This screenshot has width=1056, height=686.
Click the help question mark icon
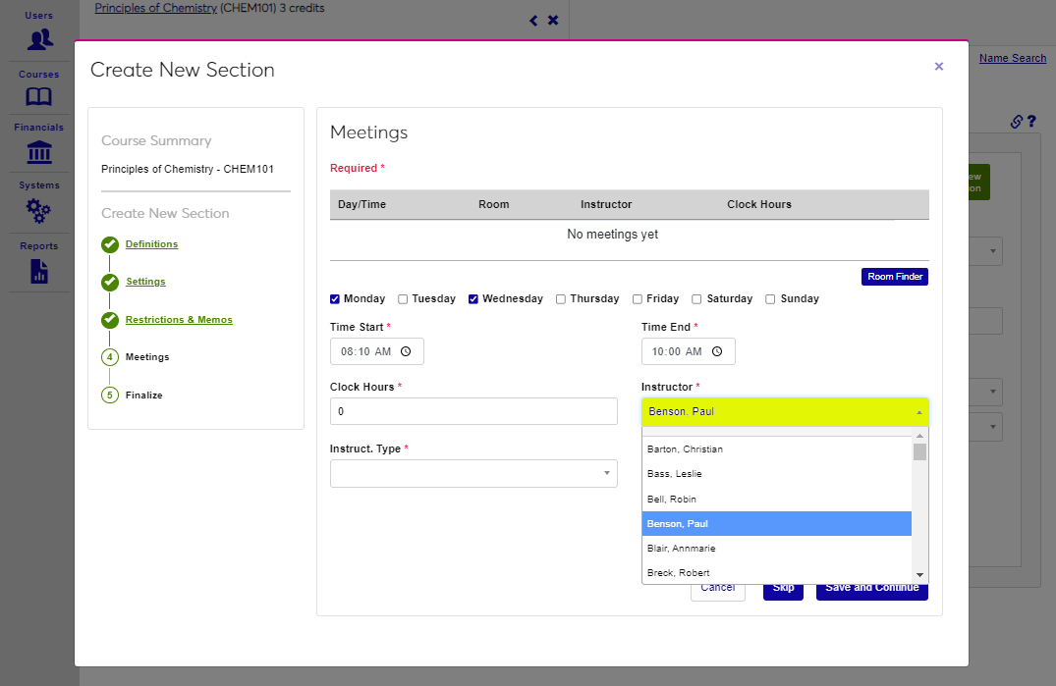pyautogui.click(x=1031, y=122)
